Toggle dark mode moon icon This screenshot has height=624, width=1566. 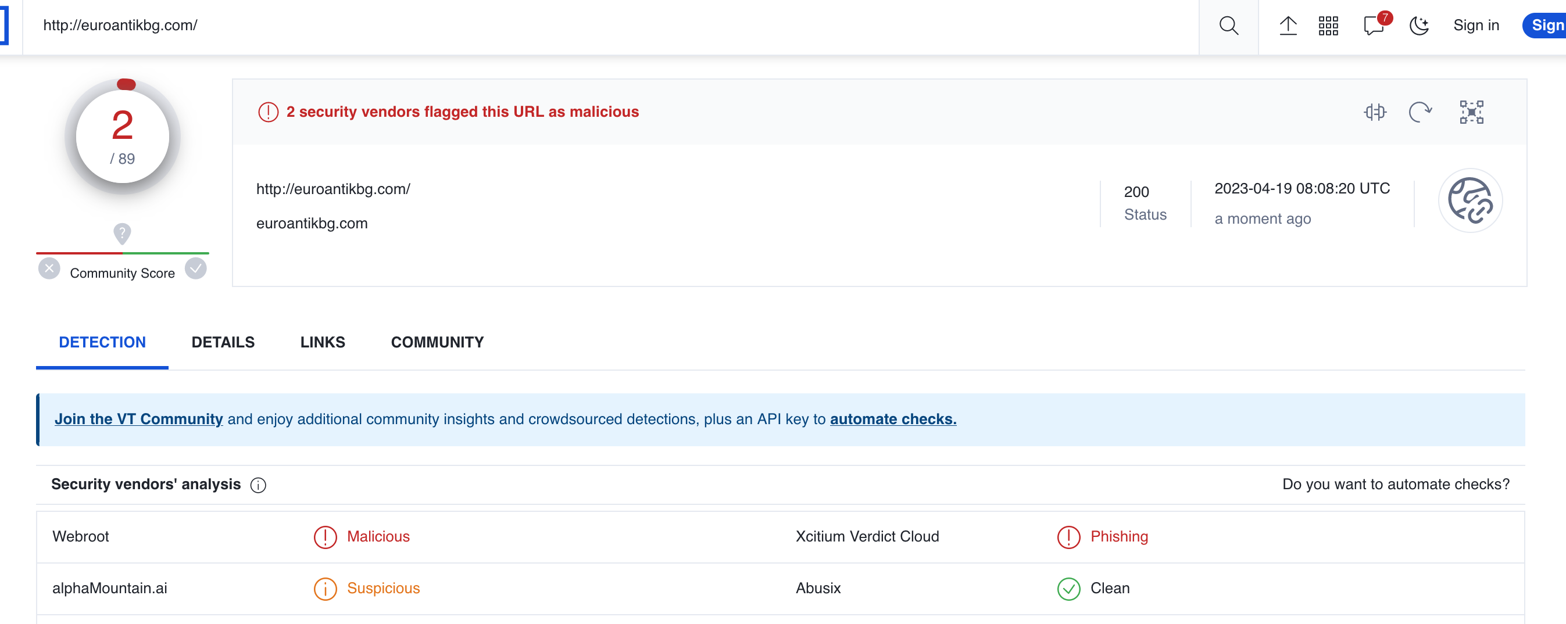[1419, 26]
